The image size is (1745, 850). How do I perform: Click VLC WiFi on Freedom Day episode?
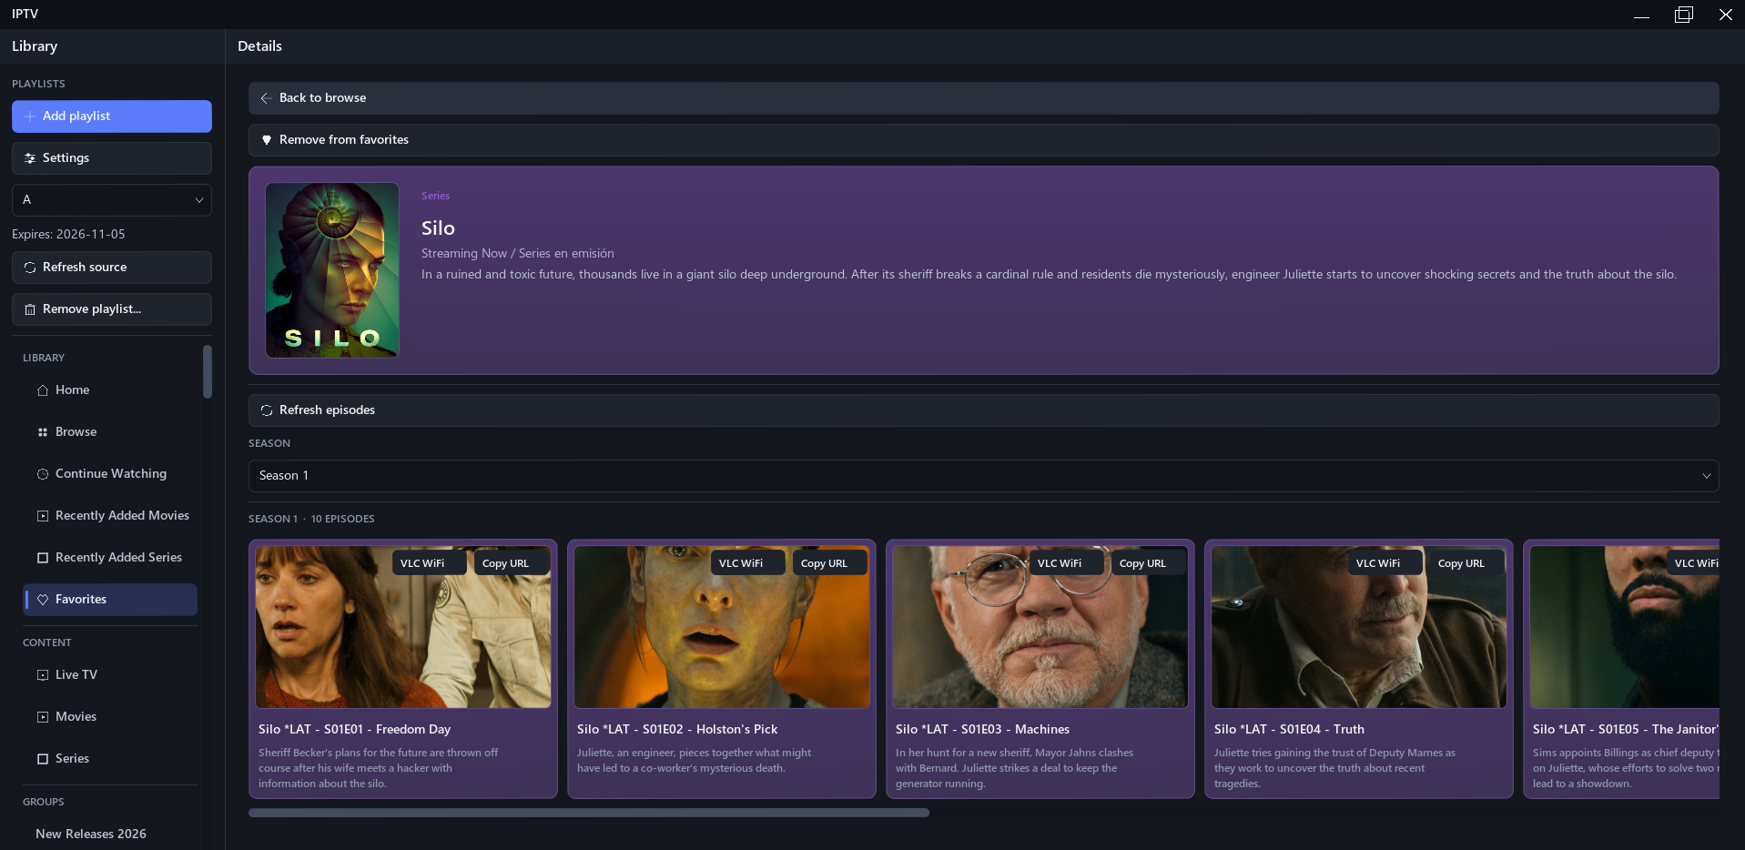coord(430,563)
